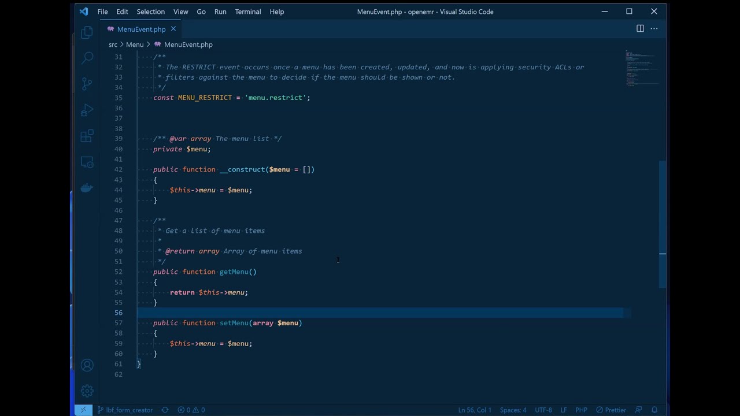
Task: Click the '@return array' doc comment
Action: tap(192, 251)
